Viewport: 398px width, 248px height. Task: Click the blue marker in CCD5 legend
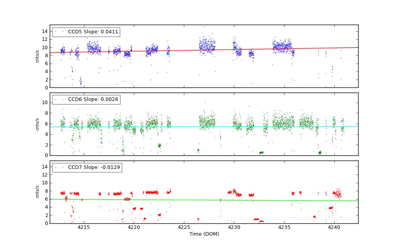coord(56,31)
